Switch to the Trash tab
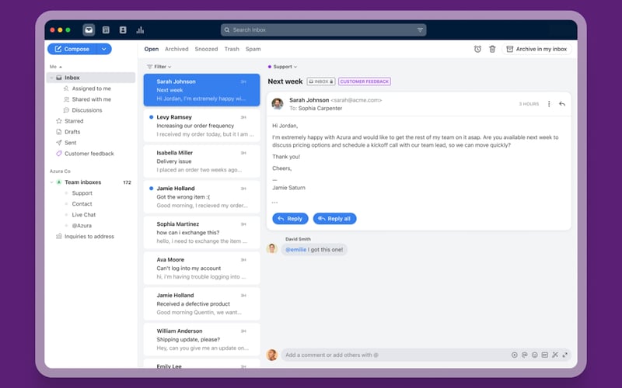622x388 pixels. click(232, 49)
